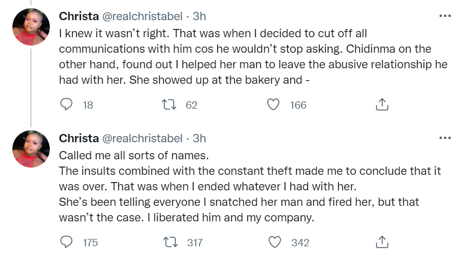461x255 pixels.
Task: Open more options on the first tweet
Action: pos(444,16)
